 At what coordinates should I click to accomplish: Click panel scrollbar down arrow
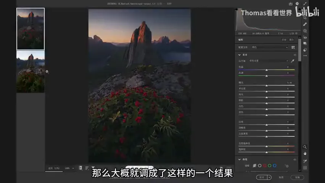[x=300, y=170]
